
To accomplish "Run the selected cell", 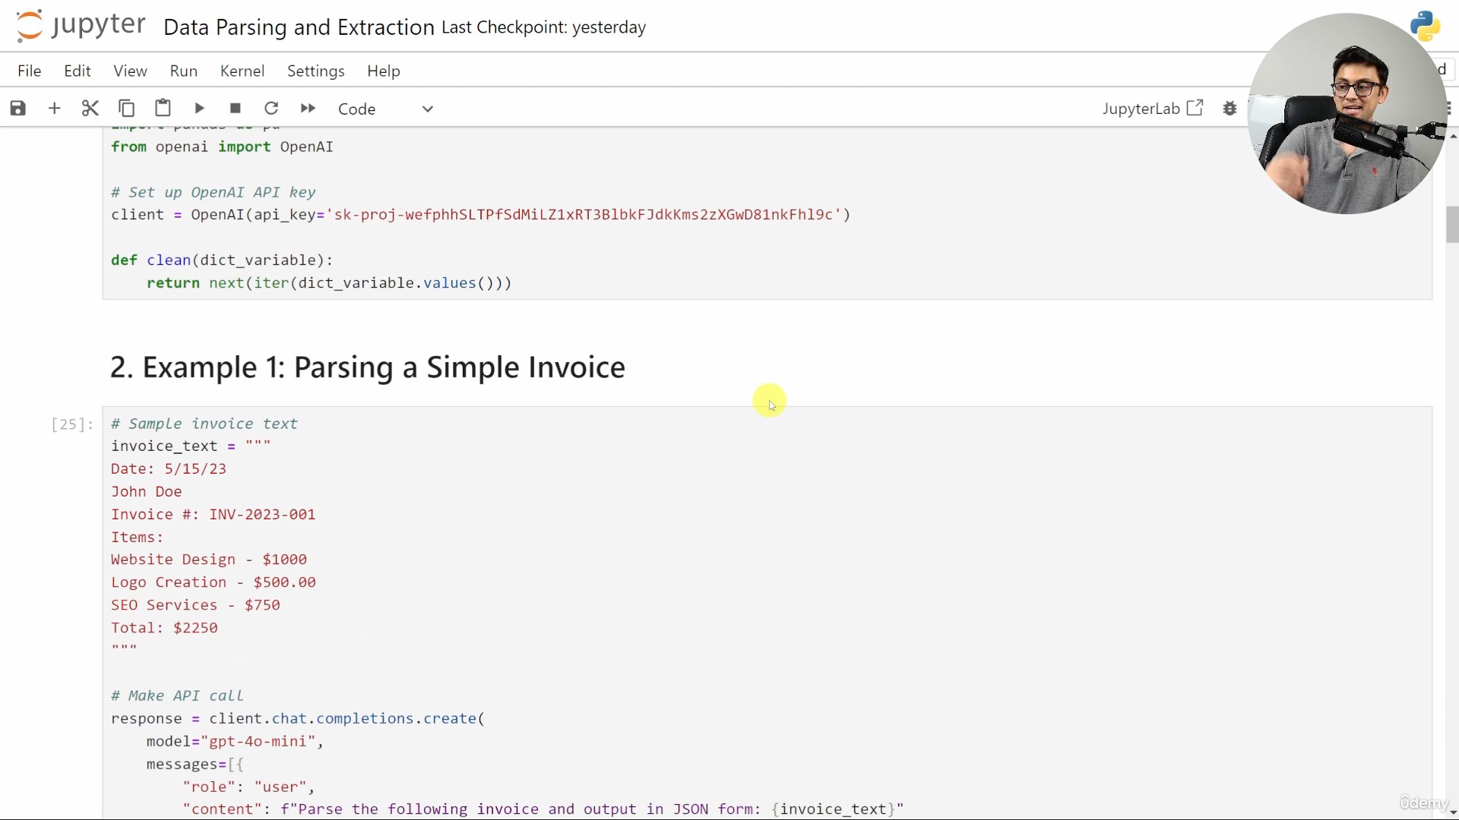I will pos(199,109).
